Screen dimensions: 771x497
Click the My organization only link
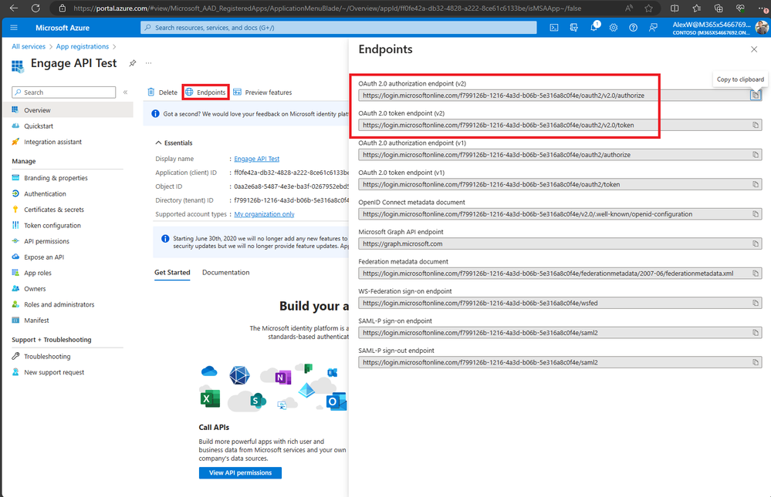pyautogui.click(x=264, y=214)
